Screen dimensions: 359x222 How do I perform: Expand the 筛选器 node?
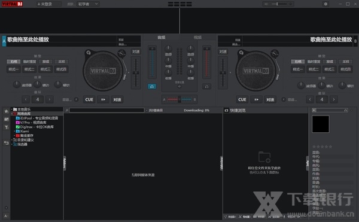tap(12, 144)
